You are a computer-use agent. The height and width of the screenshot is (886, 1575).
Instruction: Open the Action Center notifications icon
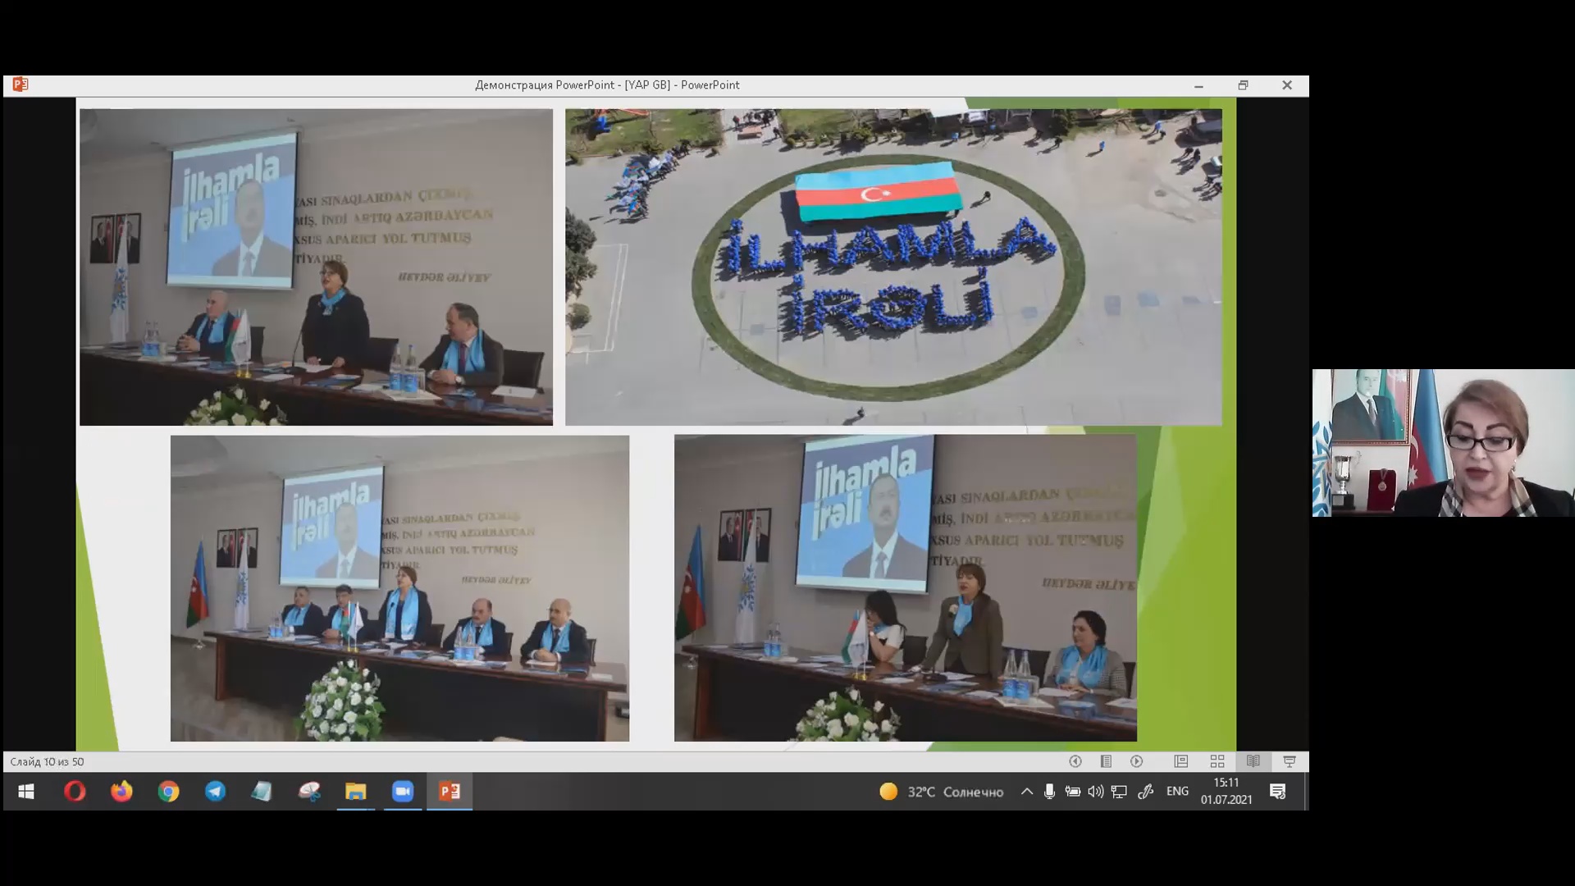pos(1278,792)
